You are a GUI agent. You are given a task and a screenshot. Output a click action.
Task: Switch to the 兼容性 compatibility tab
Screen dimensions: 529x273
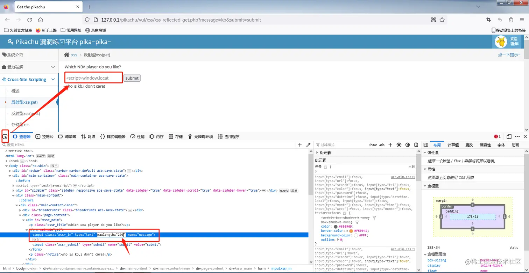[x=485, y=145]
